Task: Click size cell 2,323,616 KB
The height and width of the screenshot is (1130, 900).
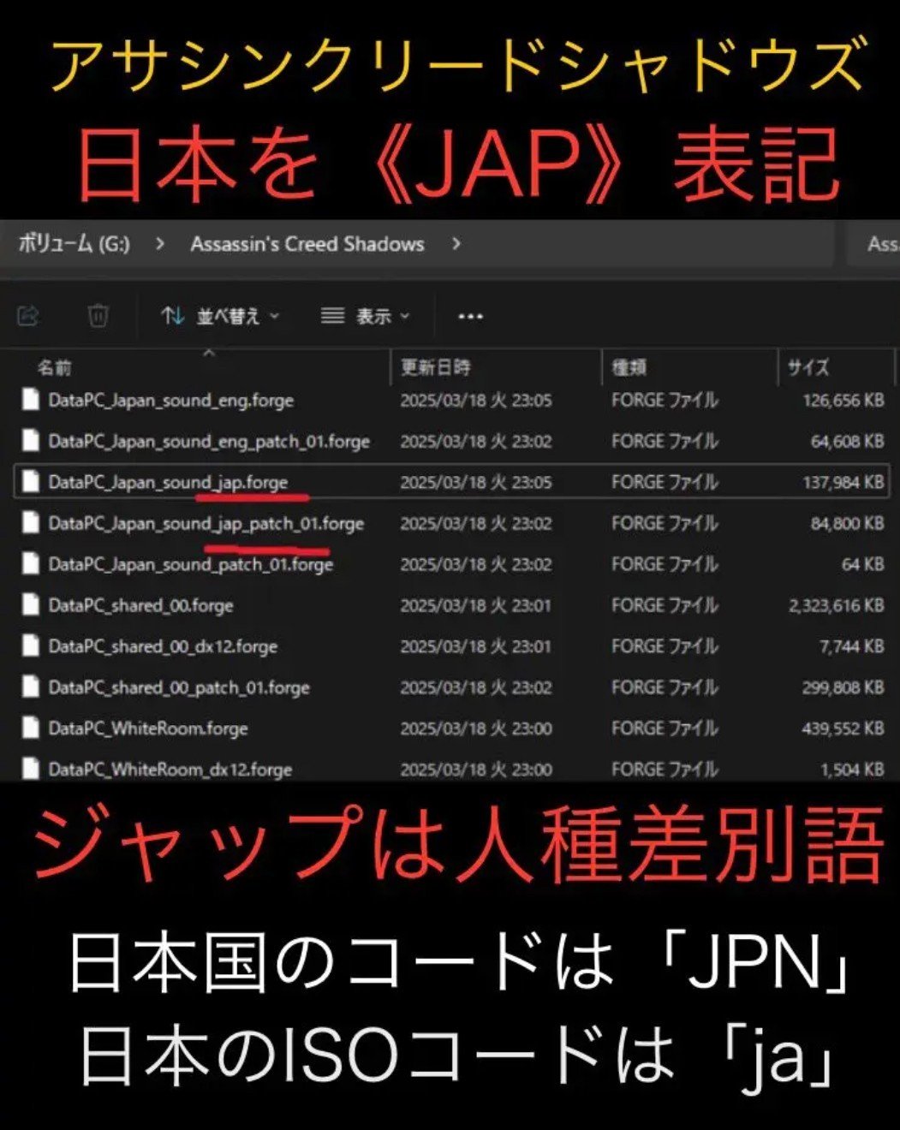Action: pyautogui.click(x=837, y=605)
